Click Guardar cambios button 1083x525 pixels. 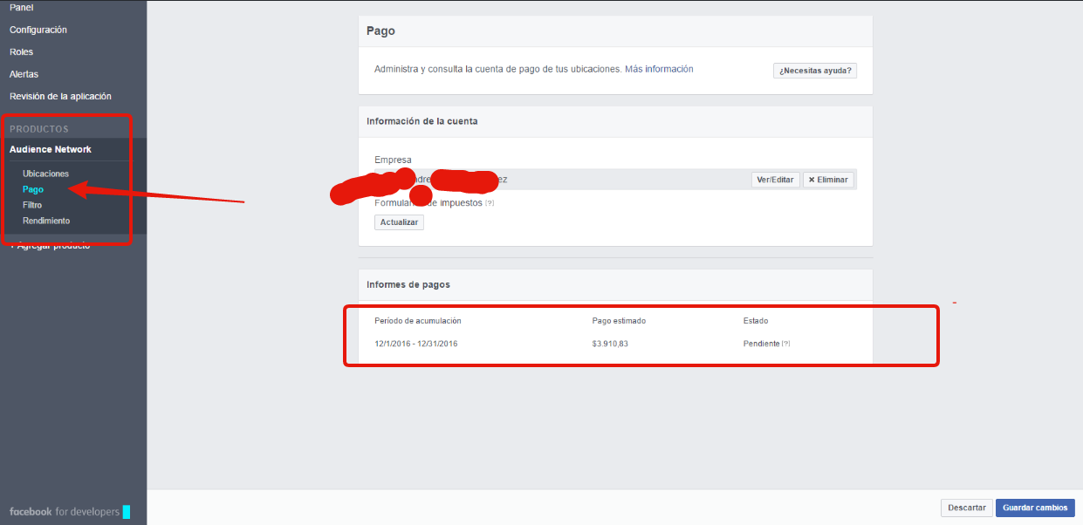pos(1035,508)
